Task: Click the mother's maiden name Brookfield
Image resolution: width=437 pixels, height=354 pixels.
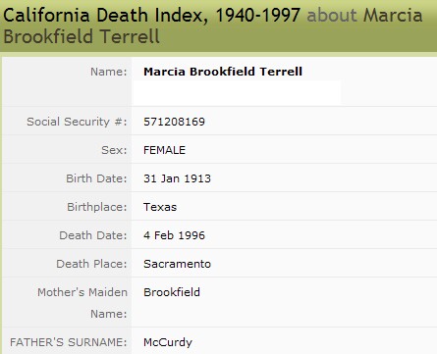Action: (172, 292)
